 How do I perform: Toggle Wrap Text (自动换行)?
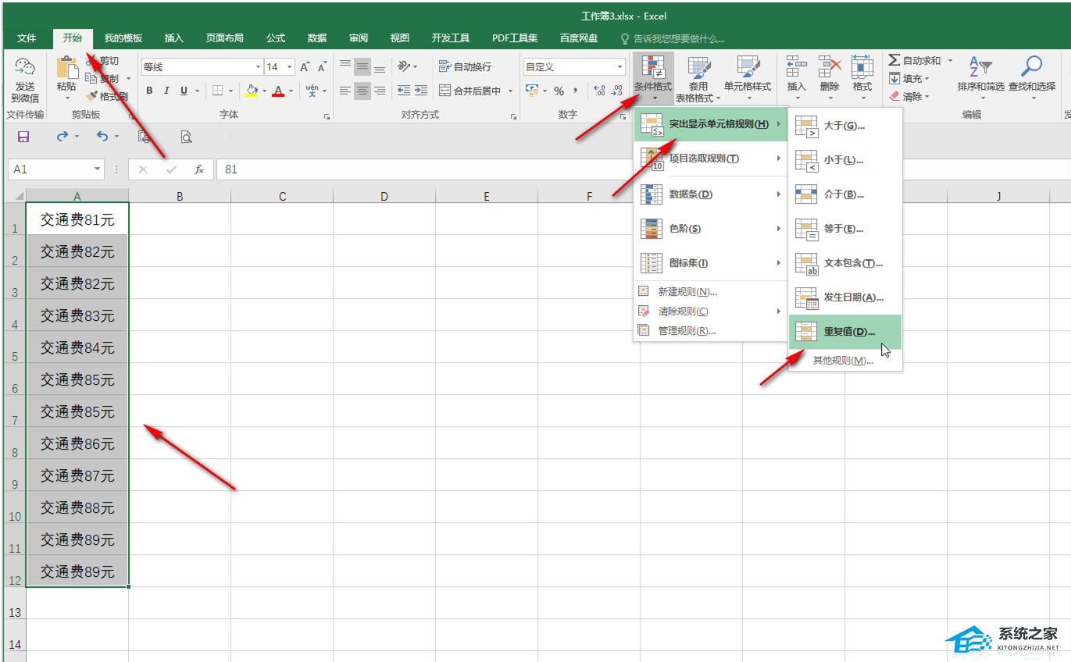click(x=466, y=67)
